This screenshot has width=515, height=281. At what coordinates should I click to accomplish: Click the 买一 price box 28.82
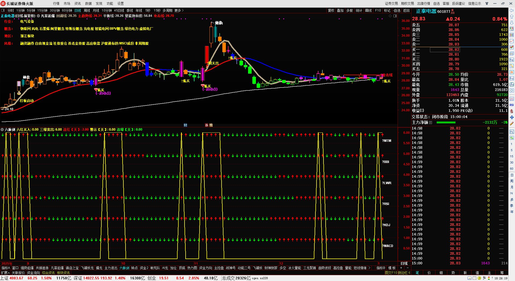[x=445, y=50]
